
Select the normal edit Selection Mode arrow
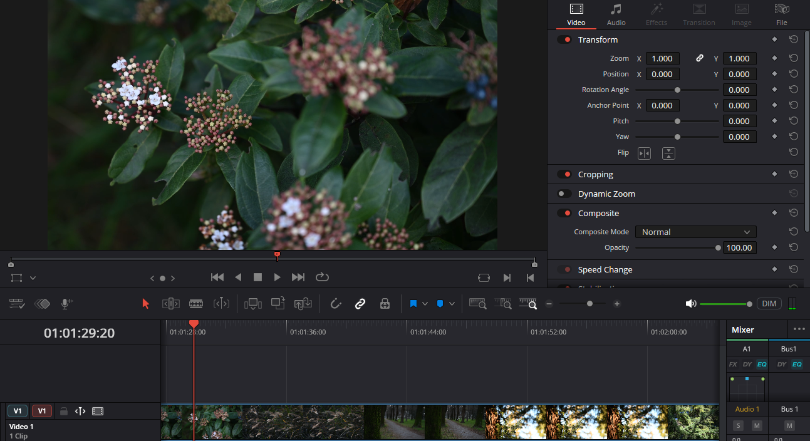coord(145,303)
